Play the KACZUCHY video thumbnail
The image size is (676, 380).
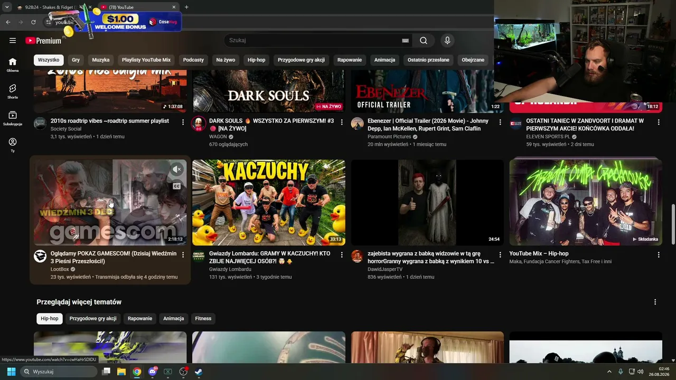pyautogui.click(x=269, y=203)
